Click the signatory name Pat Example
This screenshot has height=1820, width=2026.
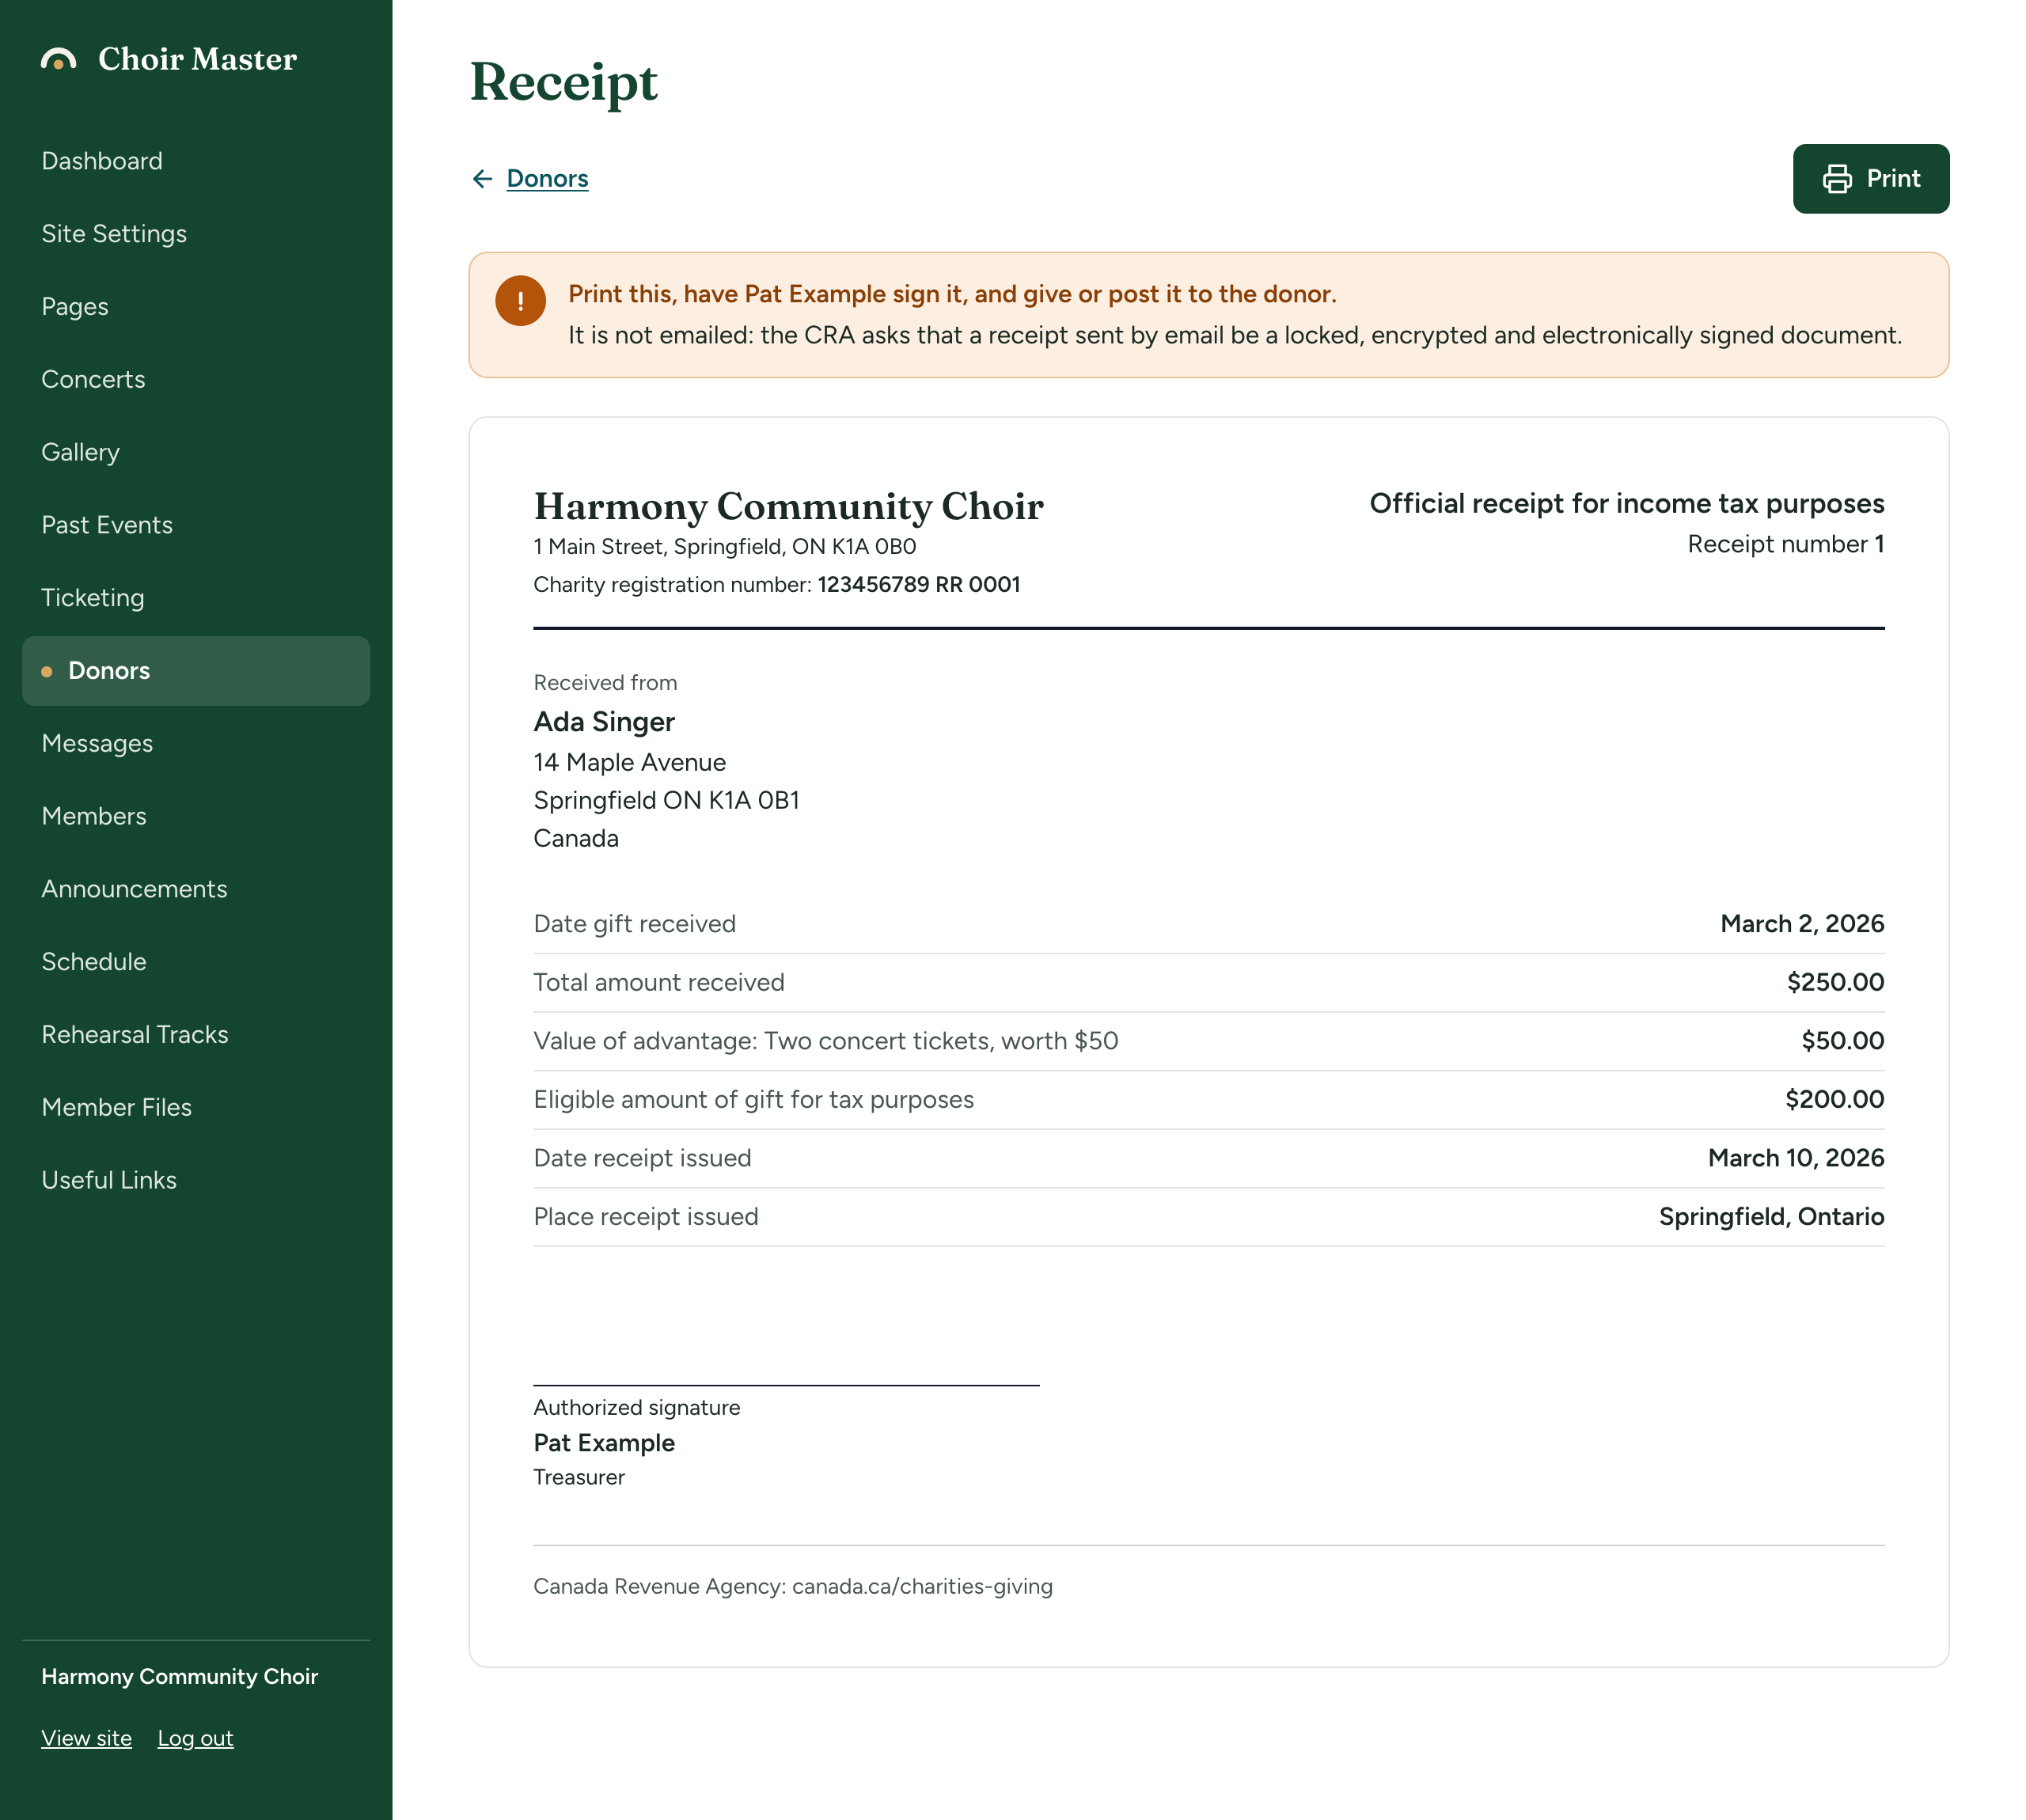point(603,1443)
